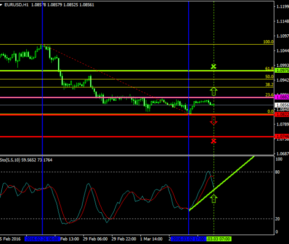Click the 1 Mar 14:00 time label
This screenshot has width=289, height=244.
click(x=151, y=239)
